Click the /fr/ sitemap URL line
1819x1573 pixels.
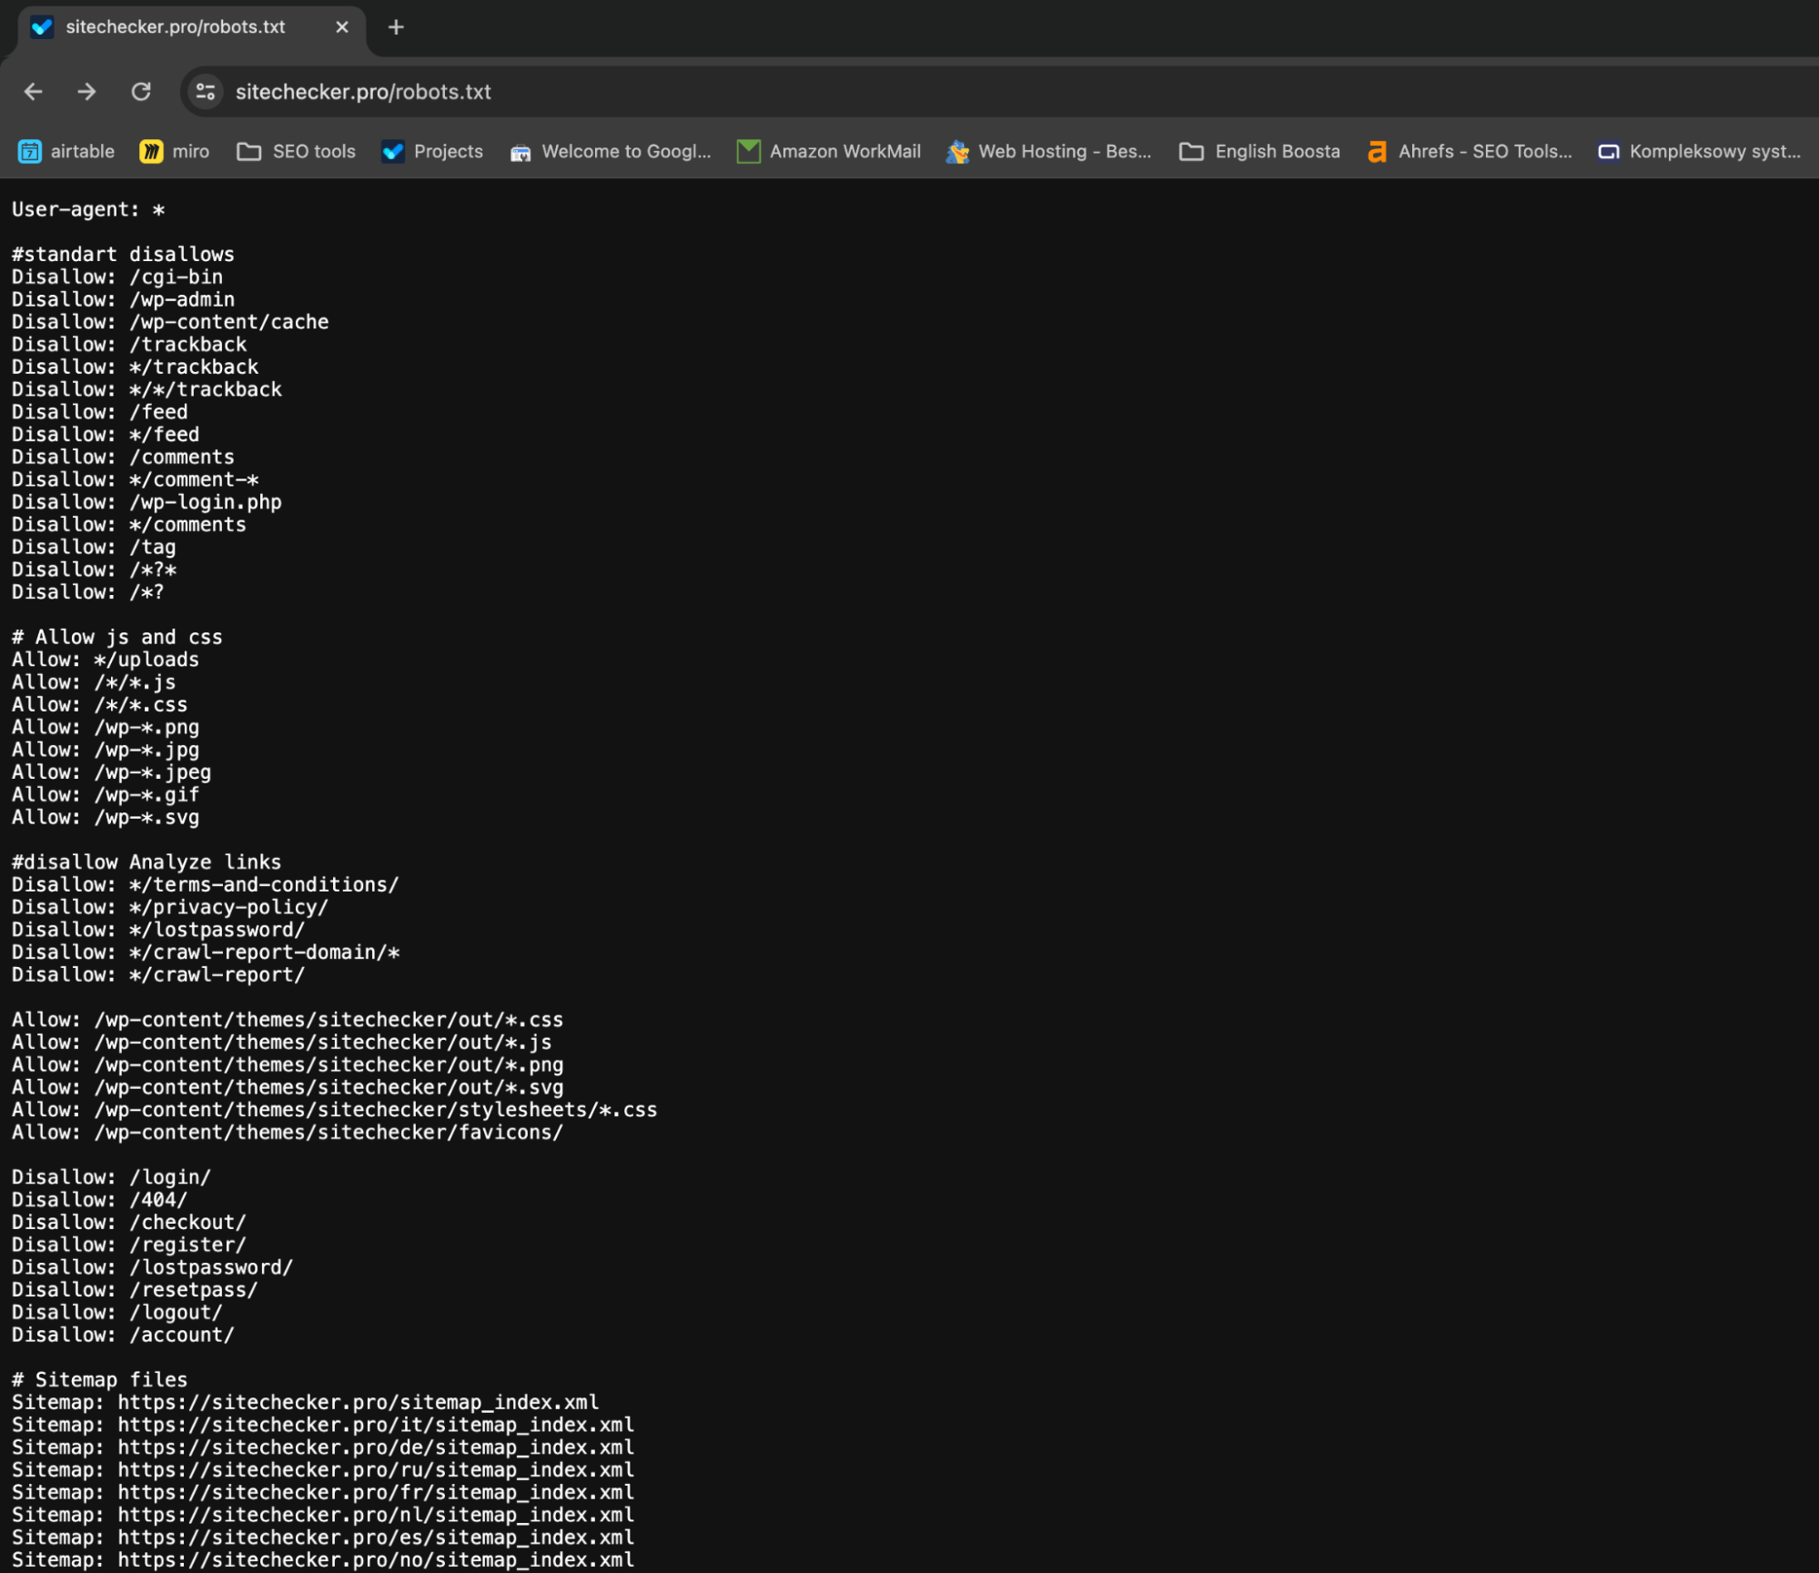pyautogui.click(x=323, y=1493)
